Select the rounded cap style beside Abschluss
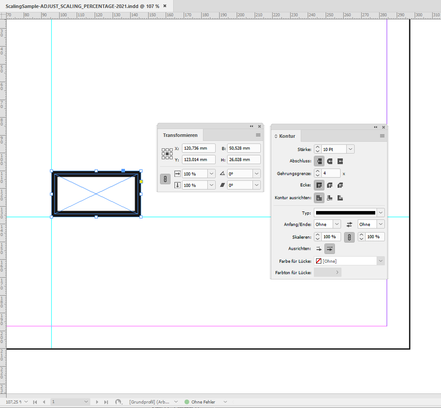This screenshot has height=408, width=441. pyautogui.click(x=329, y=161)
